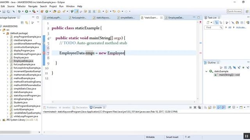Click the Open Type folder icon

pyautogui.click(x=55, y=11)
